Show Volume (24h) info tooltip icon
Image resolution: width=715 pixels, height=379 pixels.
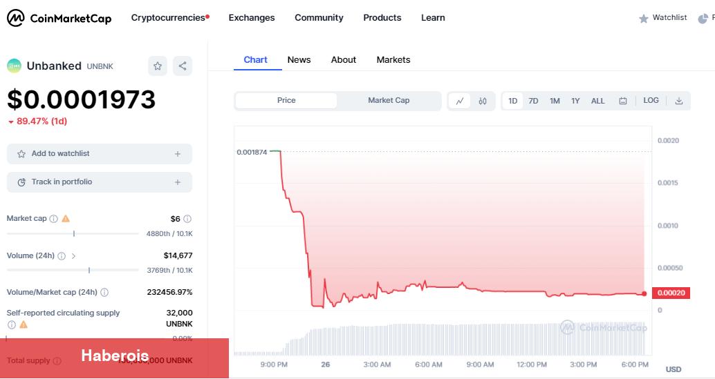click(62, 255)
